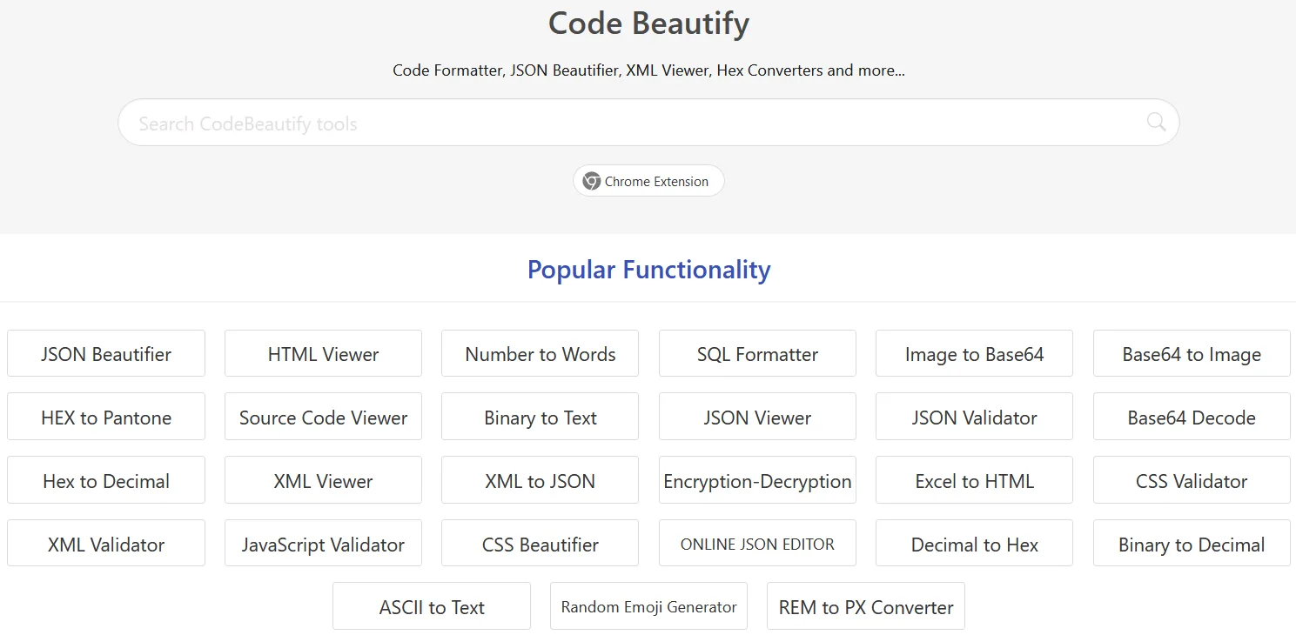
Task: Click the Chrome logo icon
Action: tap(592, 181)
